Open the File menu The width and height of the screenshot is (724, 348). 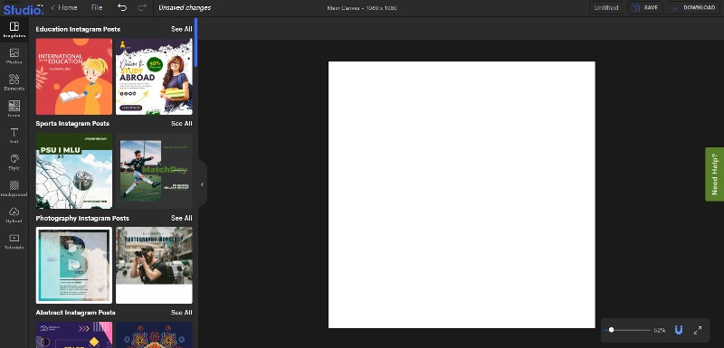[97, 7]
